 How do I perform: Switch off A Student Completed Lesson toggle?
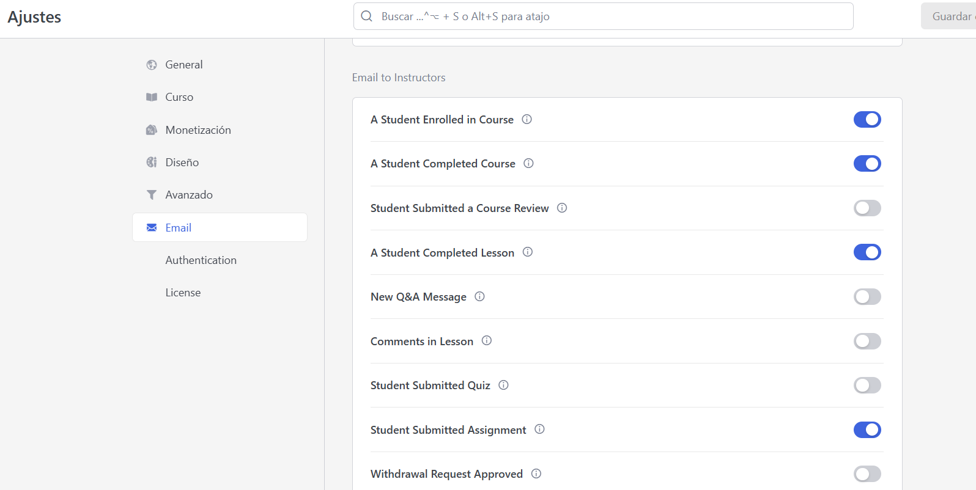coord(867,252)
